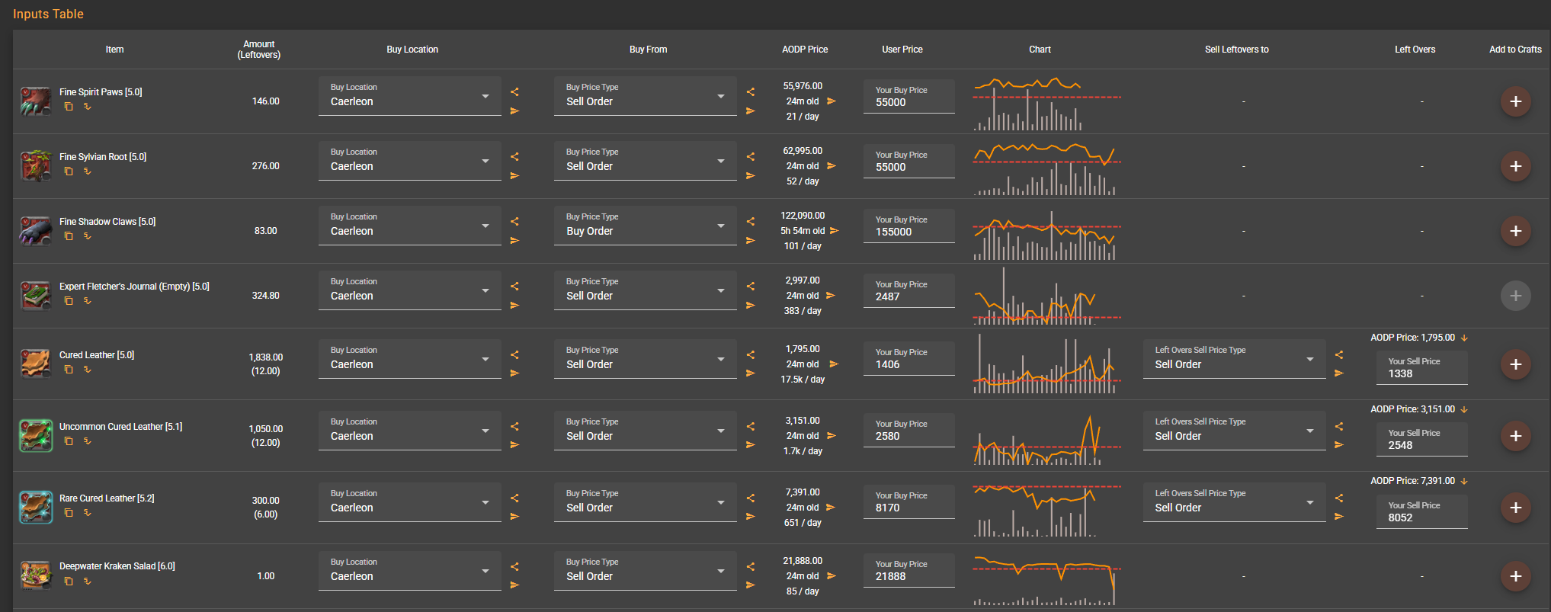Click the Fine Shadow Claws item image
Viewport: 1551px width, 612px height.
tap(35, 231)
